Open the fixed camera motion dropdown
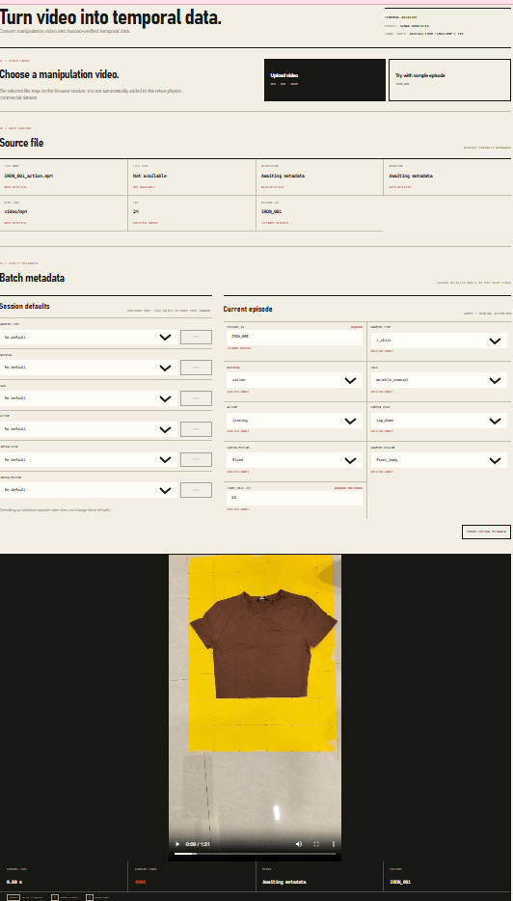The height and width of the screenshot is (901, 513). pyautogui.click(x=295, y=460)
